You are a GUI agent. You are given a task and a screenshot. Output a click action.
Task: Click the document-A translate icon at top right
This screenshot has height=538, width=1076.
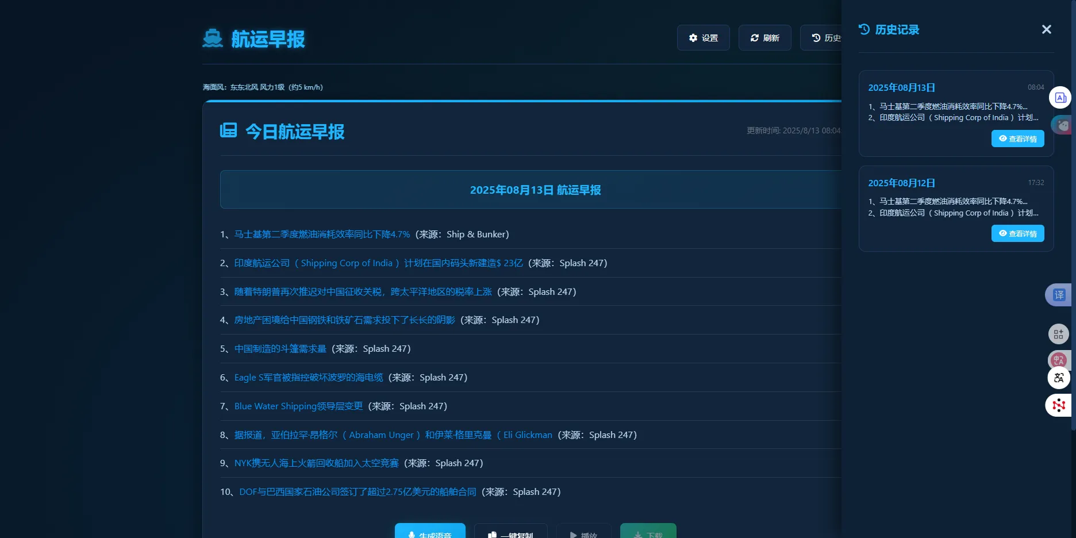pyautogui.click(x=1060, y=98)
